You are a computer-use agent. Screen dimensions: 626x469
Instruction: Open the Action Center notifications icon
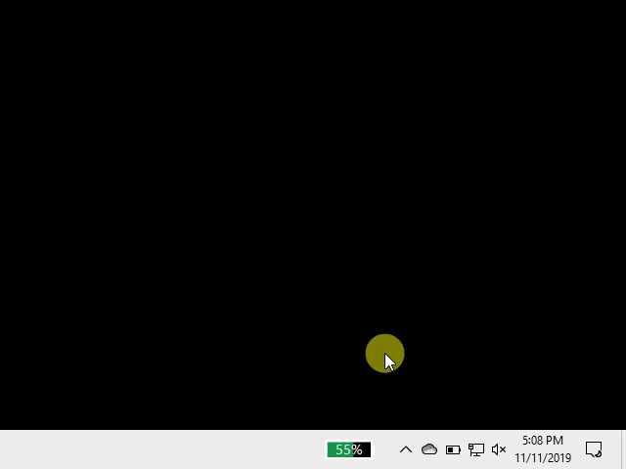[594, 449]
